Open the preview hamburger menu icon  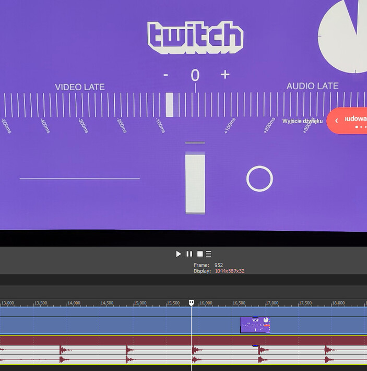209,254
